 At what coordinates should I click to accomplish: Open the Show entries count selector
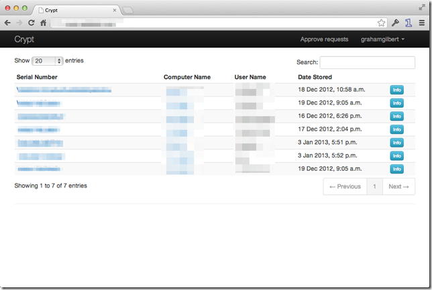click(48, 61)
